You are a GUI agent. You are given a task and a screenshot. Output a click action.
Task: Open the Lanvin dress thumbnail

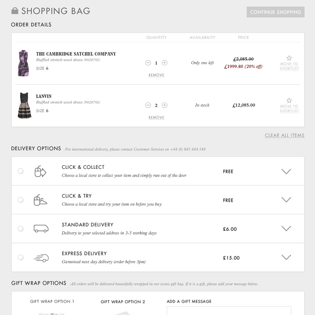click(x=24, y=105)
